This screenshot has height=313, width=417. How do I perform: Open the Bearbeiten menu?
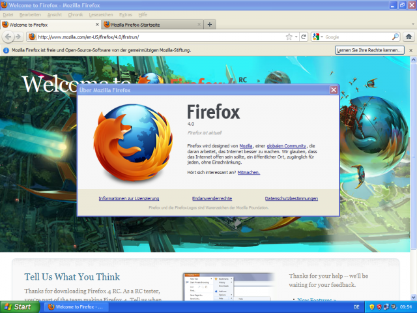click(30, 14)
